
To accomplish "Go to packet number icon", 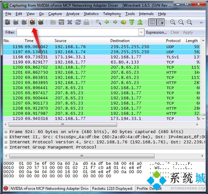I will pyautogui.click(x=124, y=22).
